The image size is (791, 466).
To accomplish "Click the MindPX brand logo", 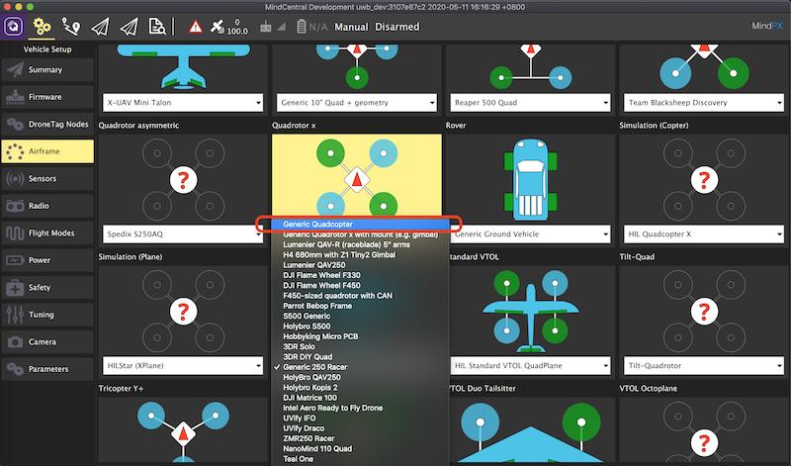I will tap(767, 26).
